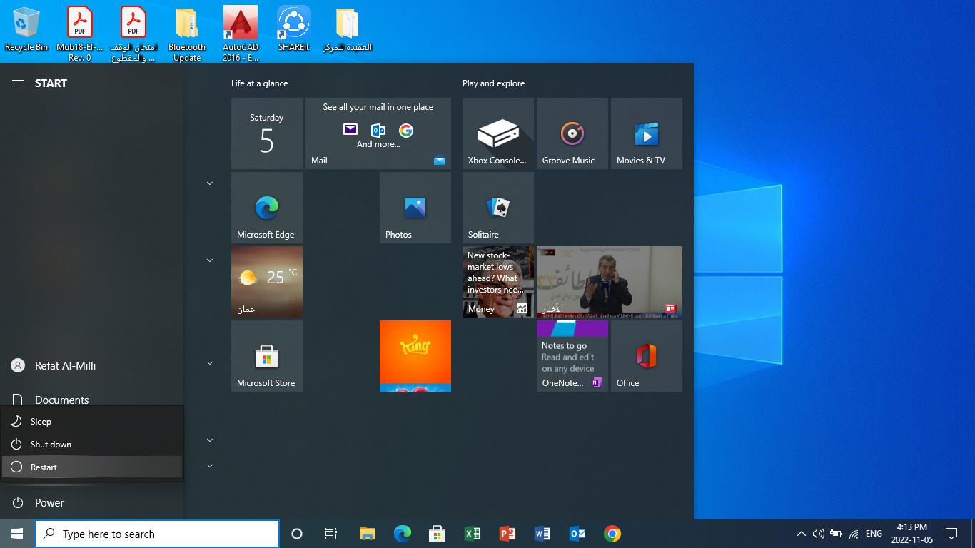Open the Calendar tile showing Saturday 5
The height and width of the screenshot is (548, 975).
[x=266, y=133]
